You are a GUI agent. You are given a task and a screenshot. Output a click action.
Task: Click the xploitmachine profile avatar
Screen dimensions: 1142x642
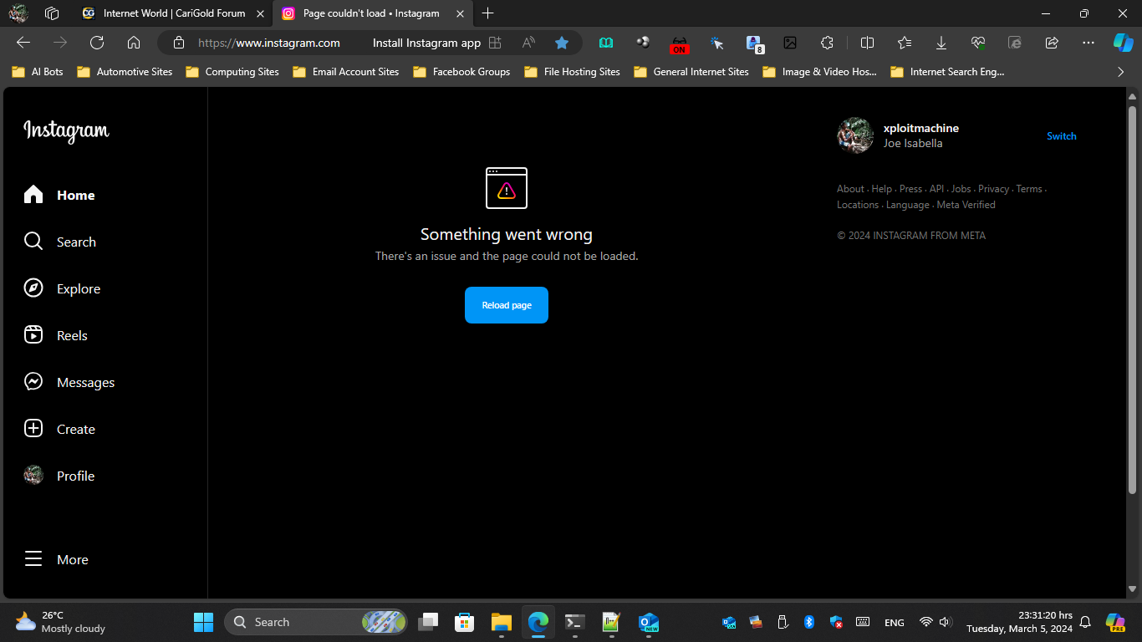[x=855, y=135]
